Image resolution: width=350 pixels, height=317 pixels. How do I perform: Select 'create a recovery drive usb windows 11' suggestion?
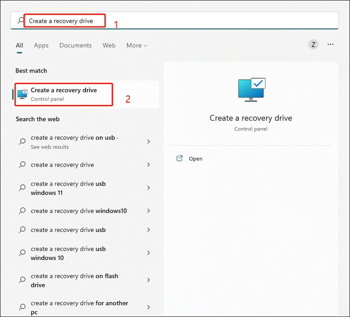86,188
